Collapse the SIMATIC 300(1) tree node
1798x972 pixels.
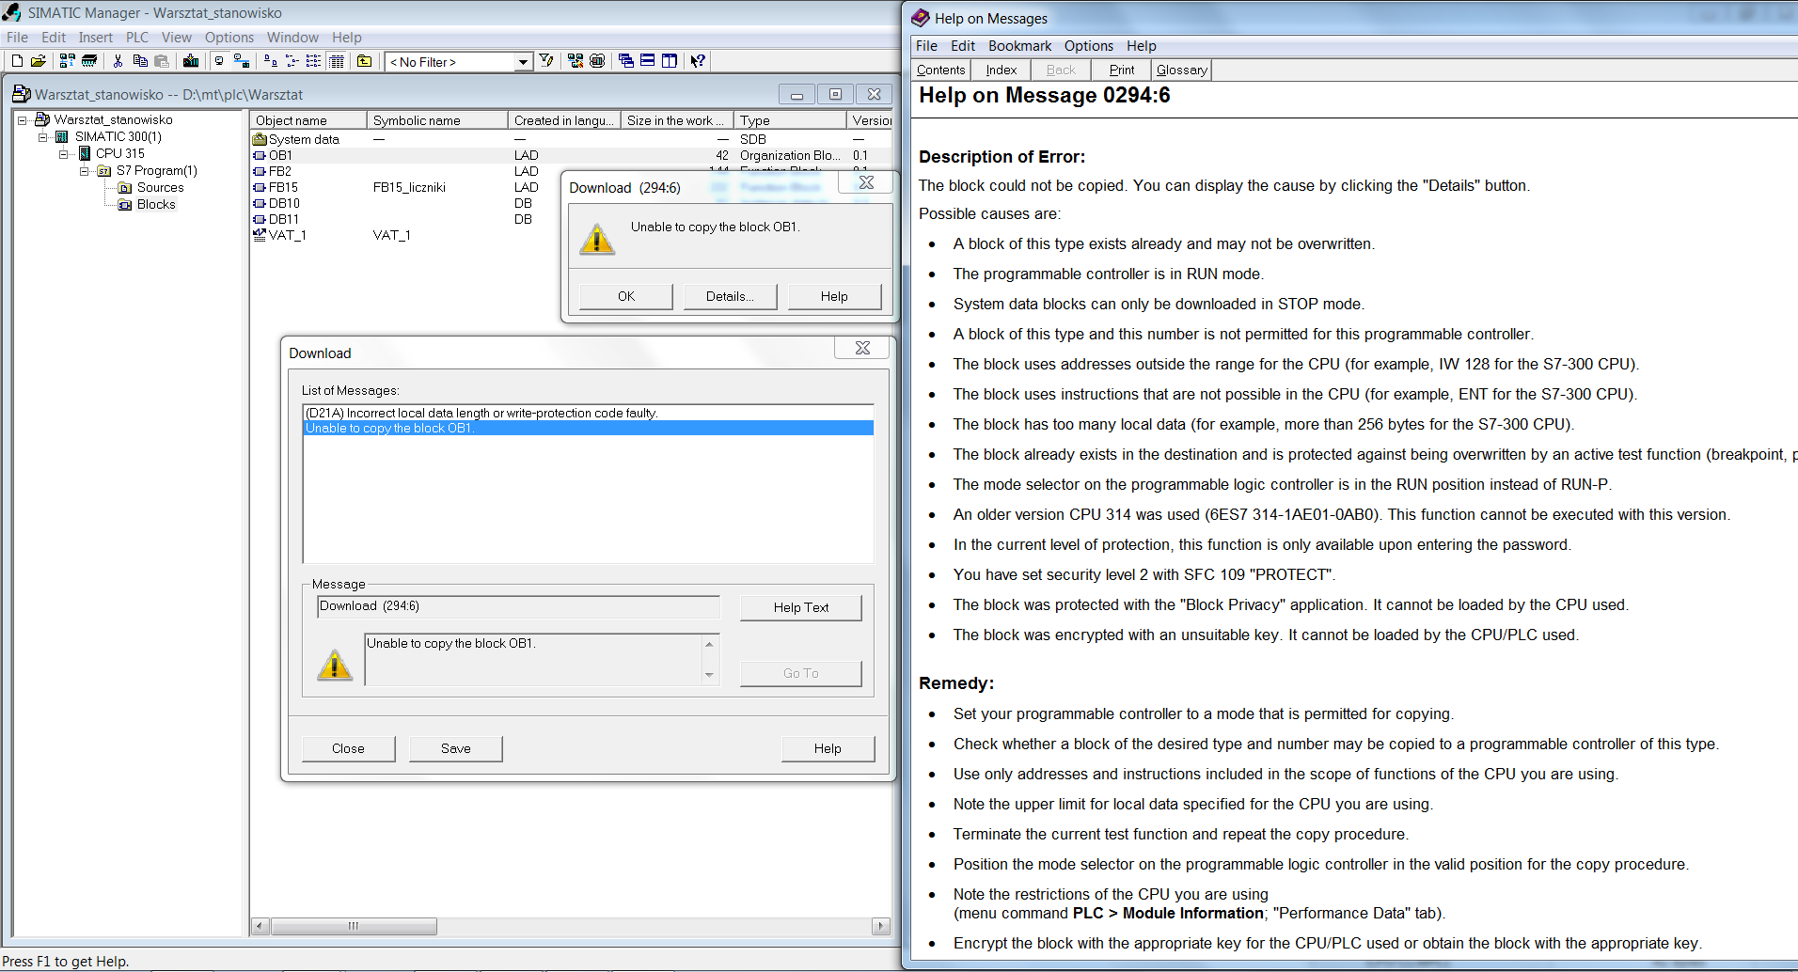tap(43, 137)
